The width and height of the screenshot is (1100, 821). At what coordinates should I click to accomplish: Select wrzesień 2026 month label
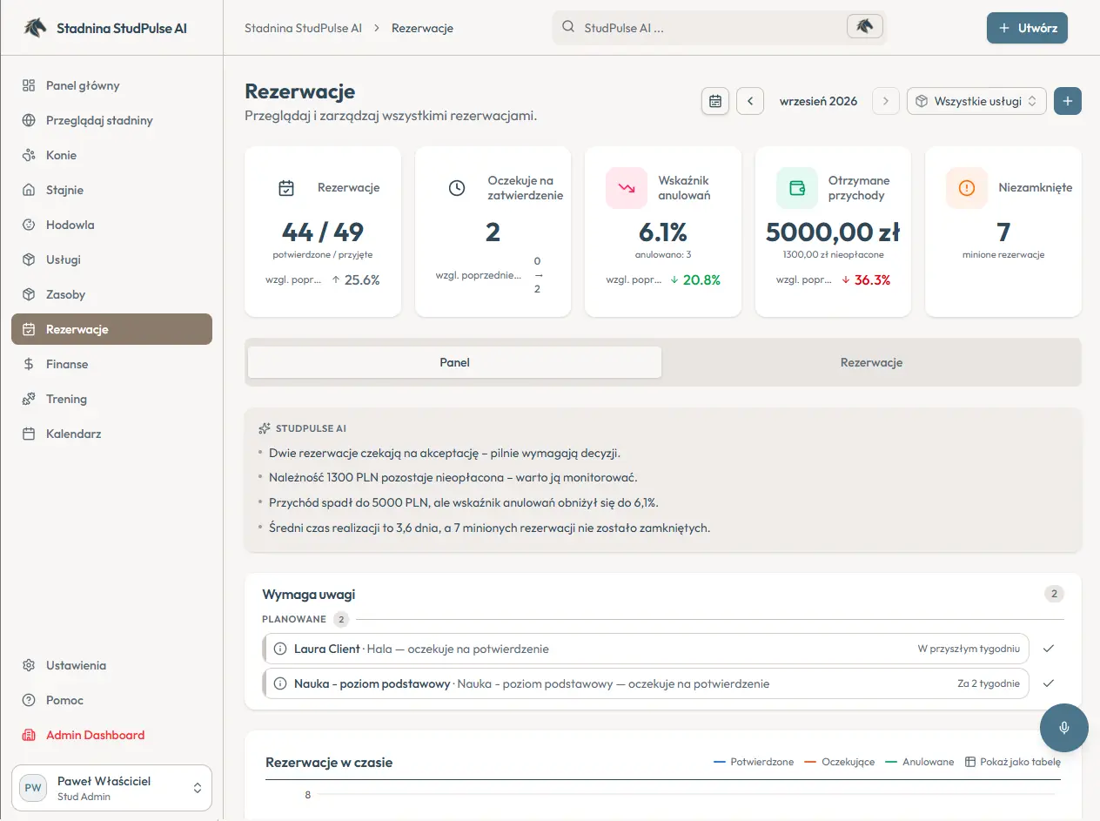click(x=818, y=101)
